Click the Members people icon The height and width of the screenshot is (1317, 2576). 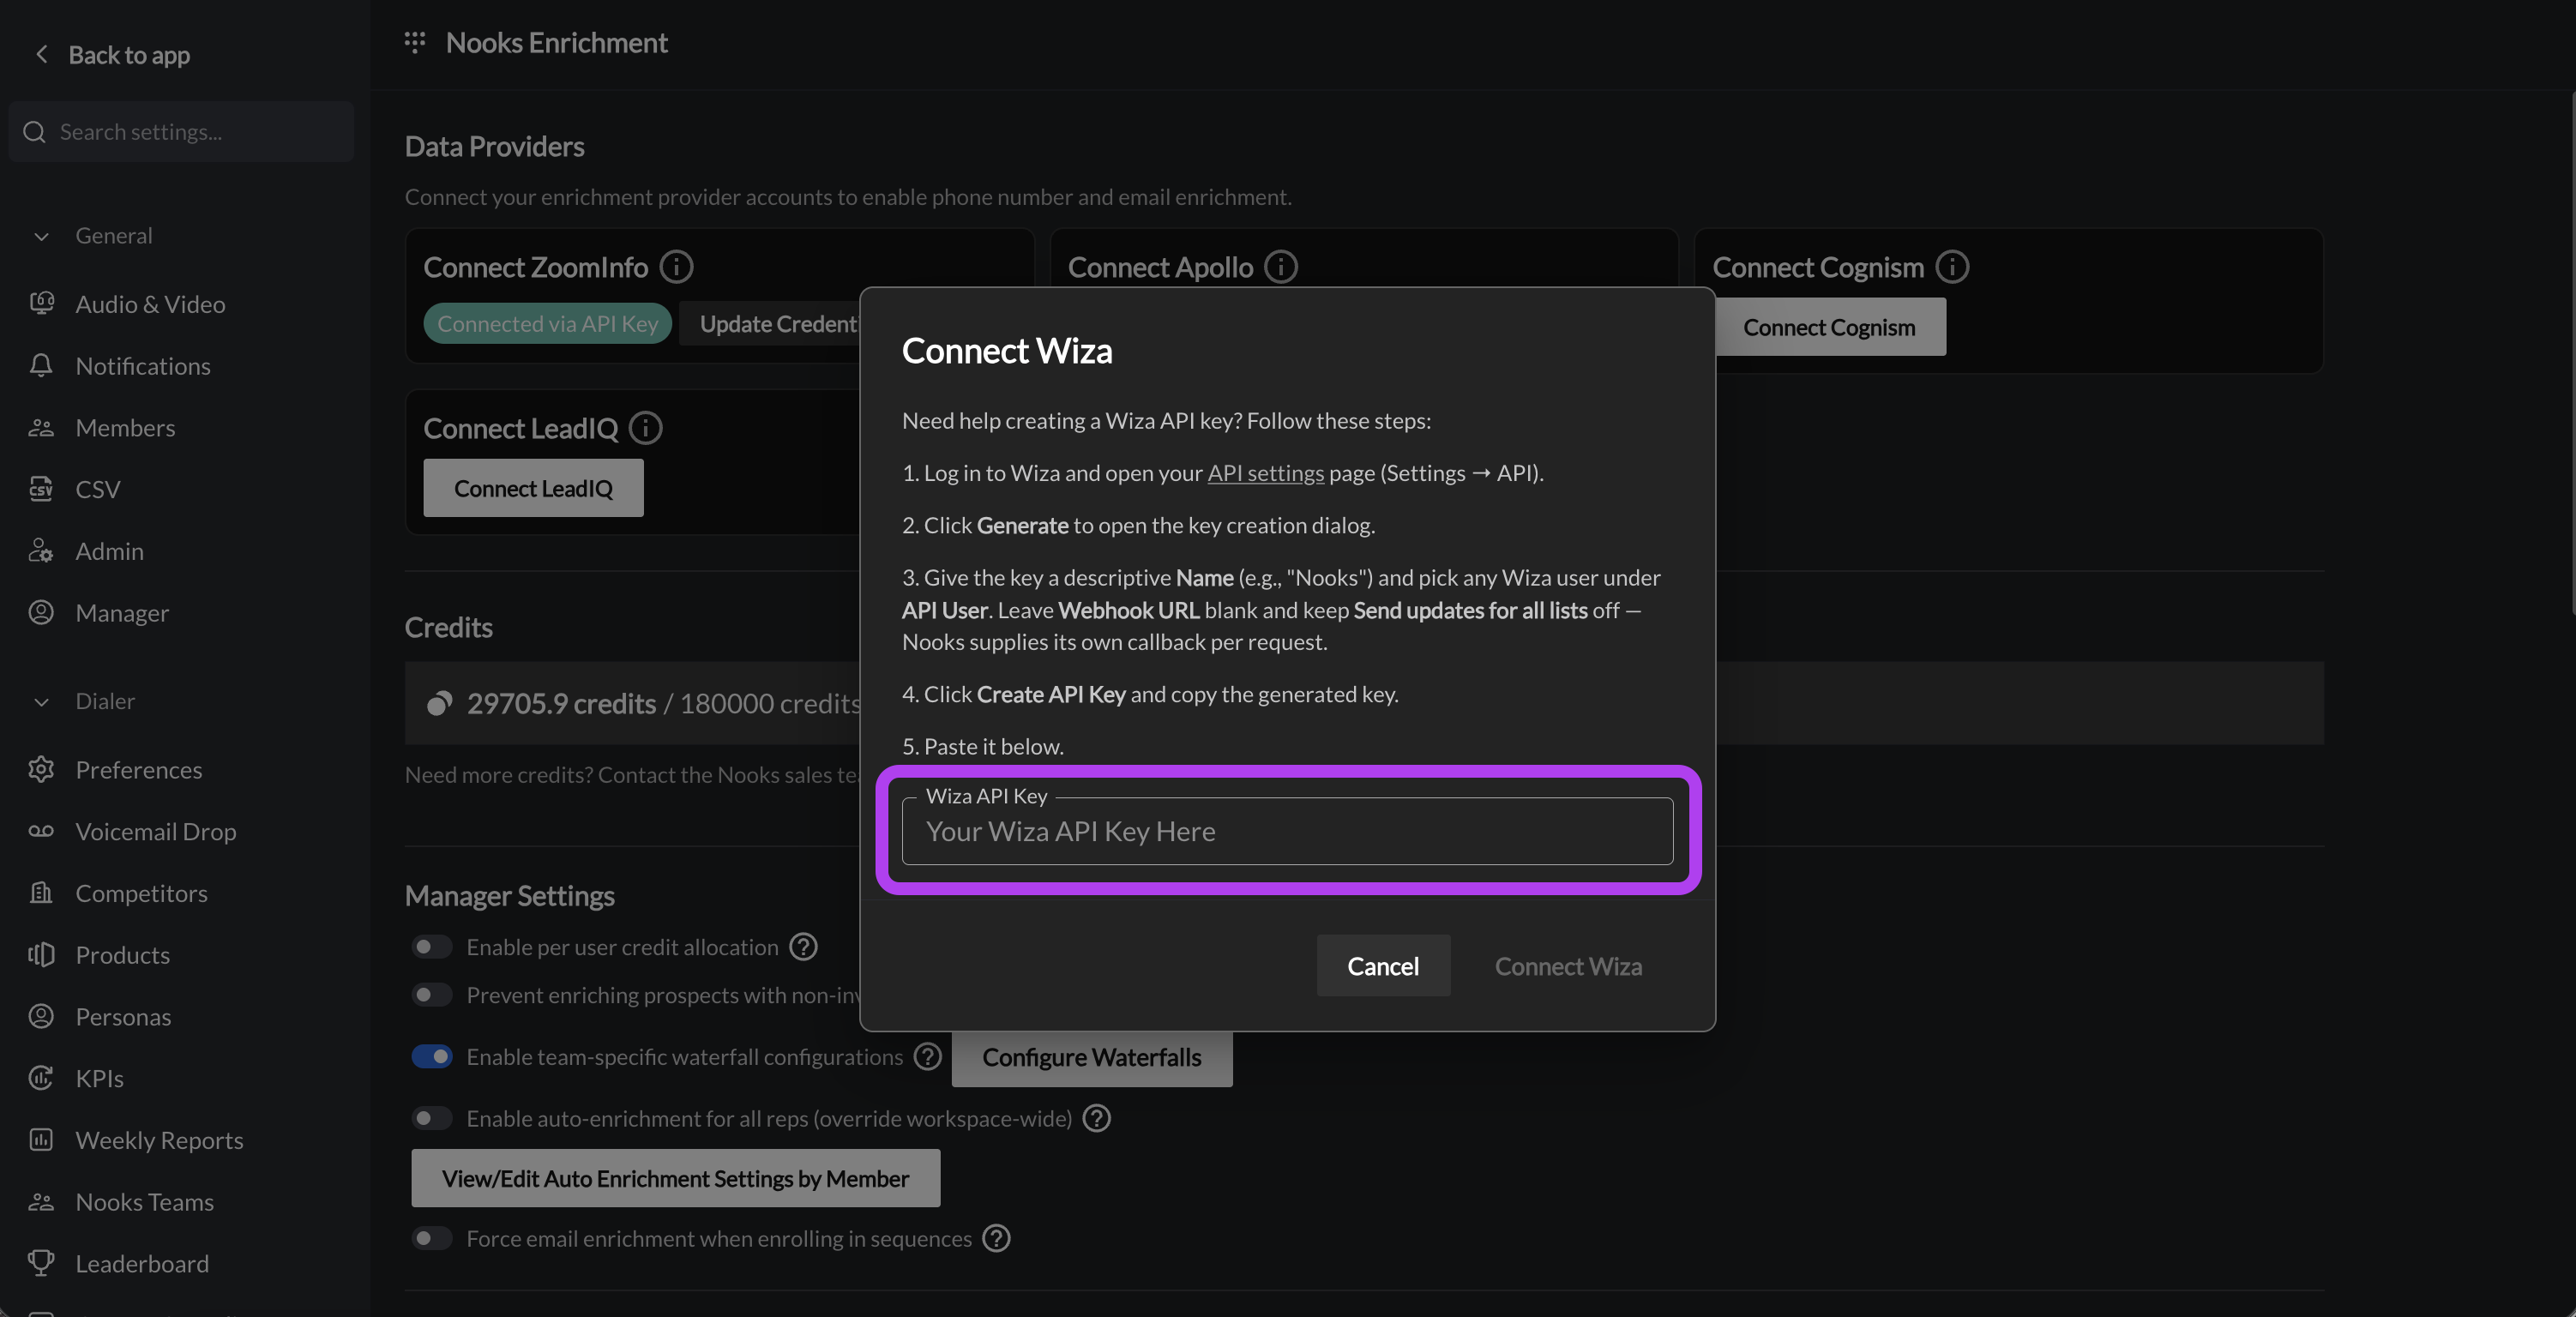tap(41, 427)
